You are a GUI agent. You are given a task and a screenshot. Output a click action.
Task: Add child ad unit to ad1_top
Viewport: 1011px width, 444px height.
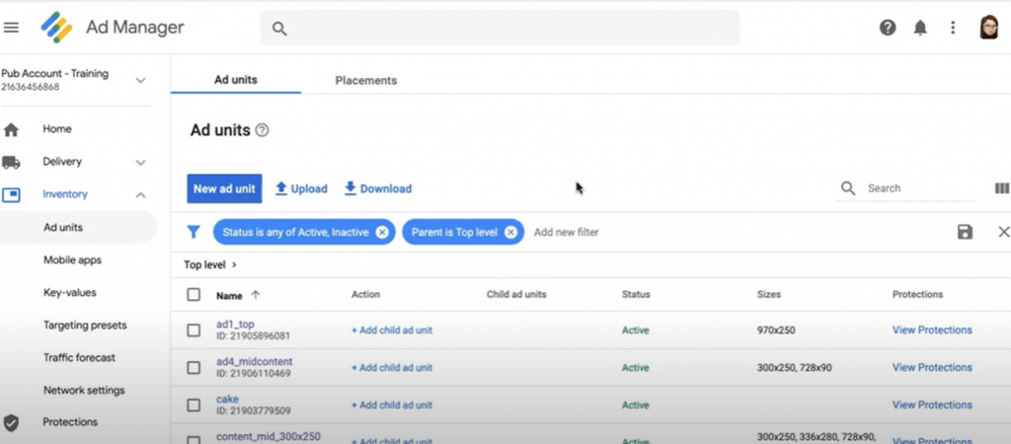[x=391, y=331]
